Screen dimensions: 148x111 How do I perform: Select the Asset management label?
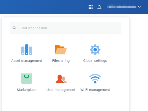click(27, 61)
